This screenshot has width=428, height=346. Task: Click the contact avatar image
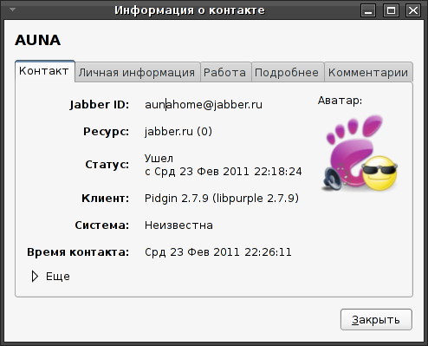(x=360, y=153)
